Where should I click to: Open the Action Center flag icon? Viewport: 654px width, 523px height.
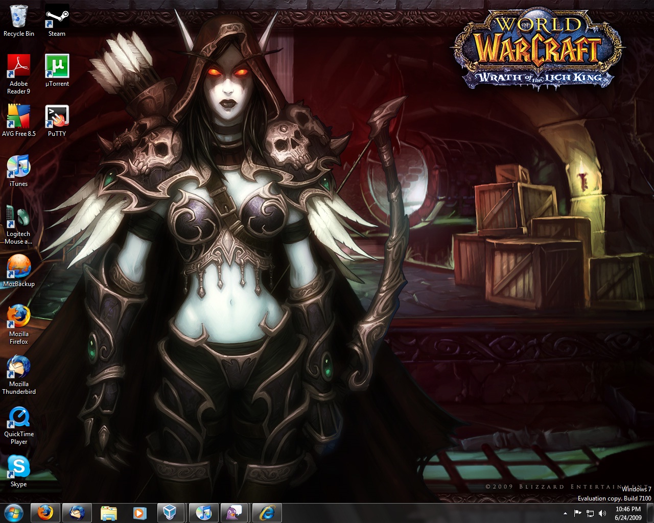point(578,513)
